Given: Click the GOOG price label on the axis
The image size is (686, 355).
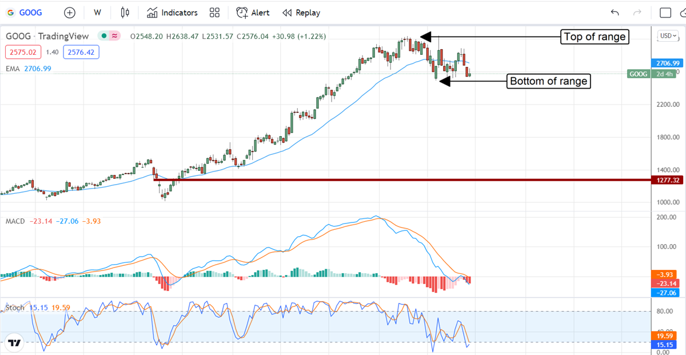Looking at the screenshot, I should pyautogui.click(x=639, y=74).
